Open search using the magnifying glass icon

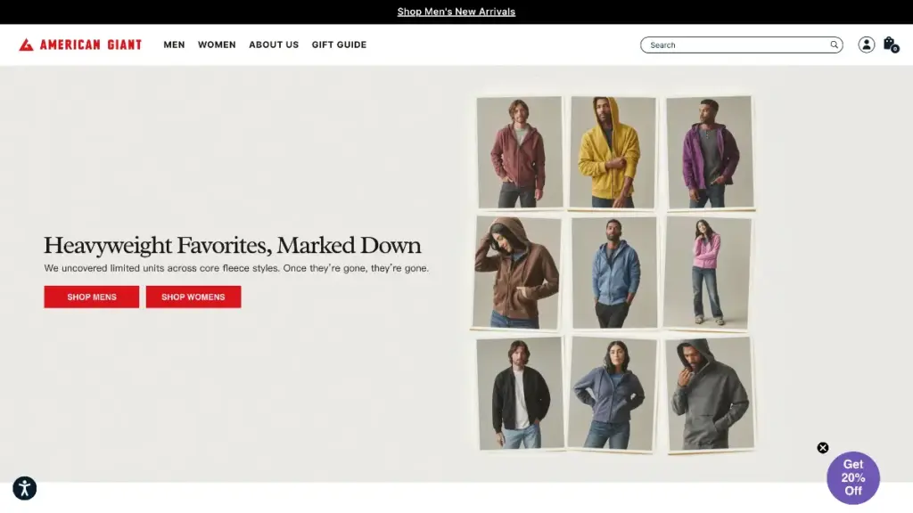point(833,45)
